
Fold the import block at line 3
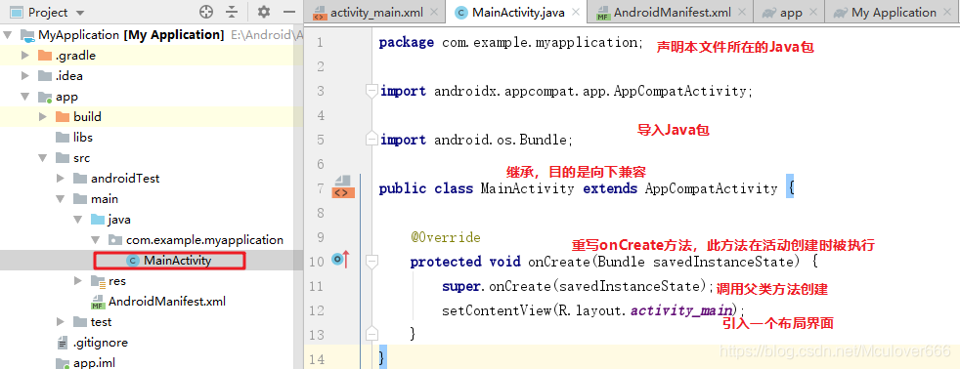(x=371, y=91)
